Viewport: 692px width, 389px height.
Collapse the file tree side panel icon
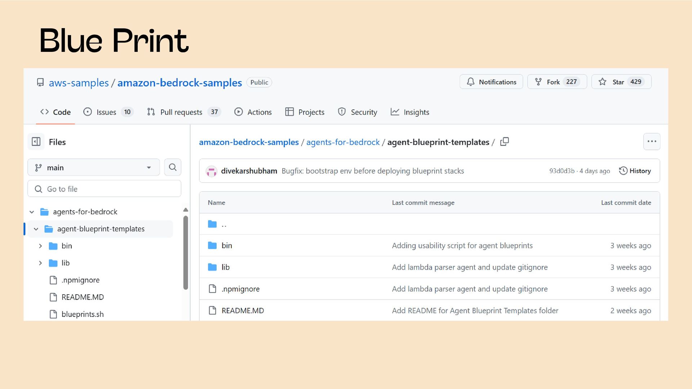(36, 142)
